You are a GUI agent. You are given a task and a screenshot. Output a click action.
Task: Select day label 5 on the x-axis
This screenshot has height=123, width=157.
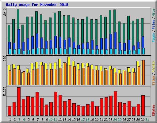coord(29,120)
